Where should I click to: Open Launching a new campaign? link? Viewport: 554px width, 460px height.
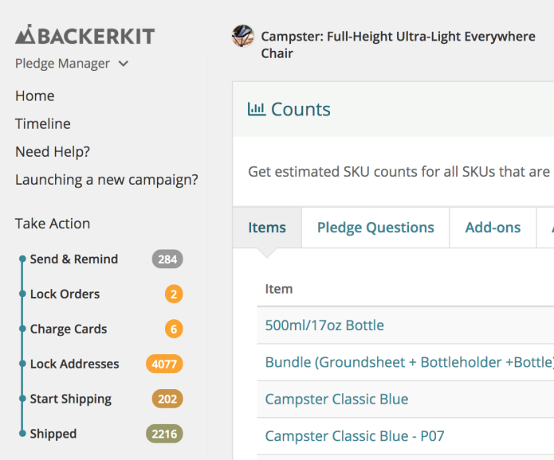pos(107,179)
